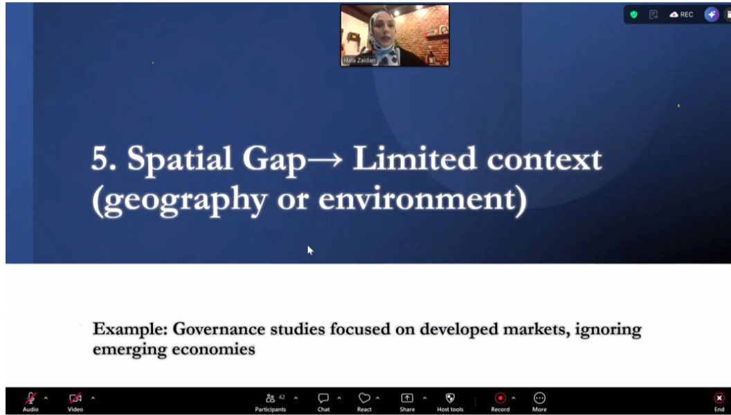This screenshot has height=415, width=731.
Task: Click the cloud REC recording indicator
Action: pos(681,15)
